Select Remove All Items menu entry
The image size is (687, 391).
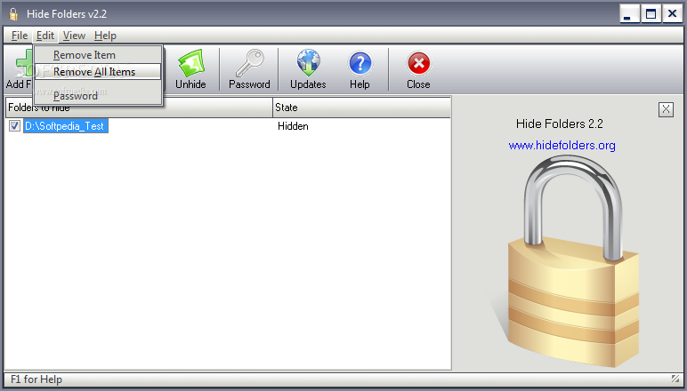click(x=98, y=72)
